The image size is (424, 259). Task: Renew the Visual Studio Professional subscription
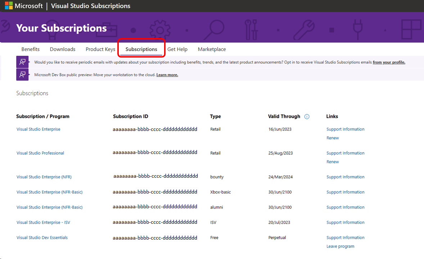click(x=333, y=162)
